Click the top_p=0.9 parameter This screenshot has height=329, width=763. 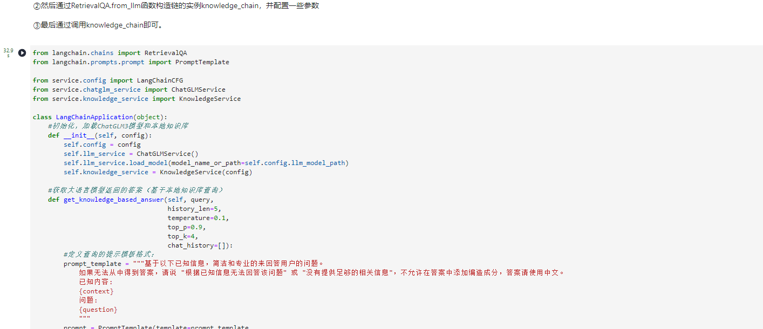click(x=186, y=227)
